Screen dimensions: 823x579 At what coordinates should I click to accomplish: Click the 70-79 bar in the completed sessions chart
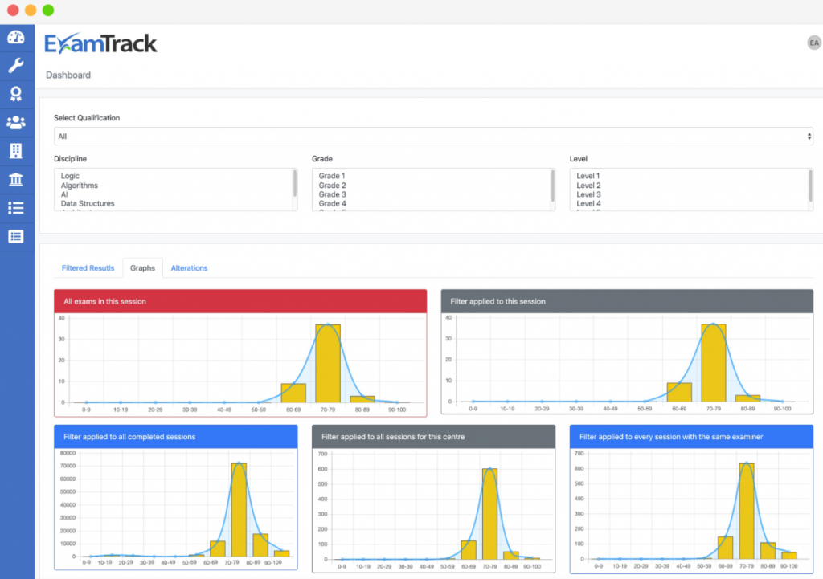(239, 510)
